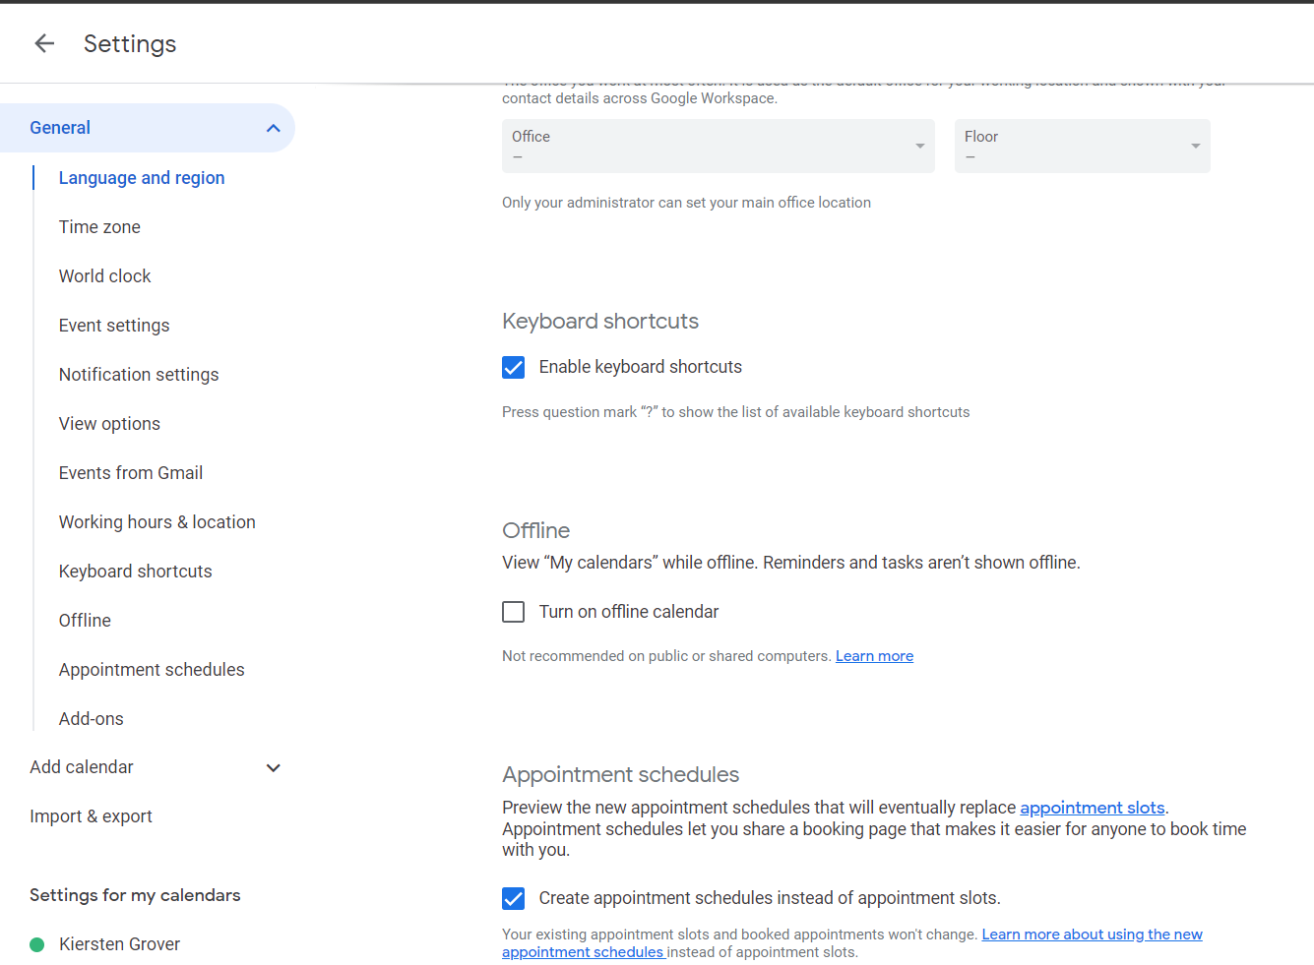Expand the Add calendar section
Viewport: 1314px width, 965px height.
[274, 767]
